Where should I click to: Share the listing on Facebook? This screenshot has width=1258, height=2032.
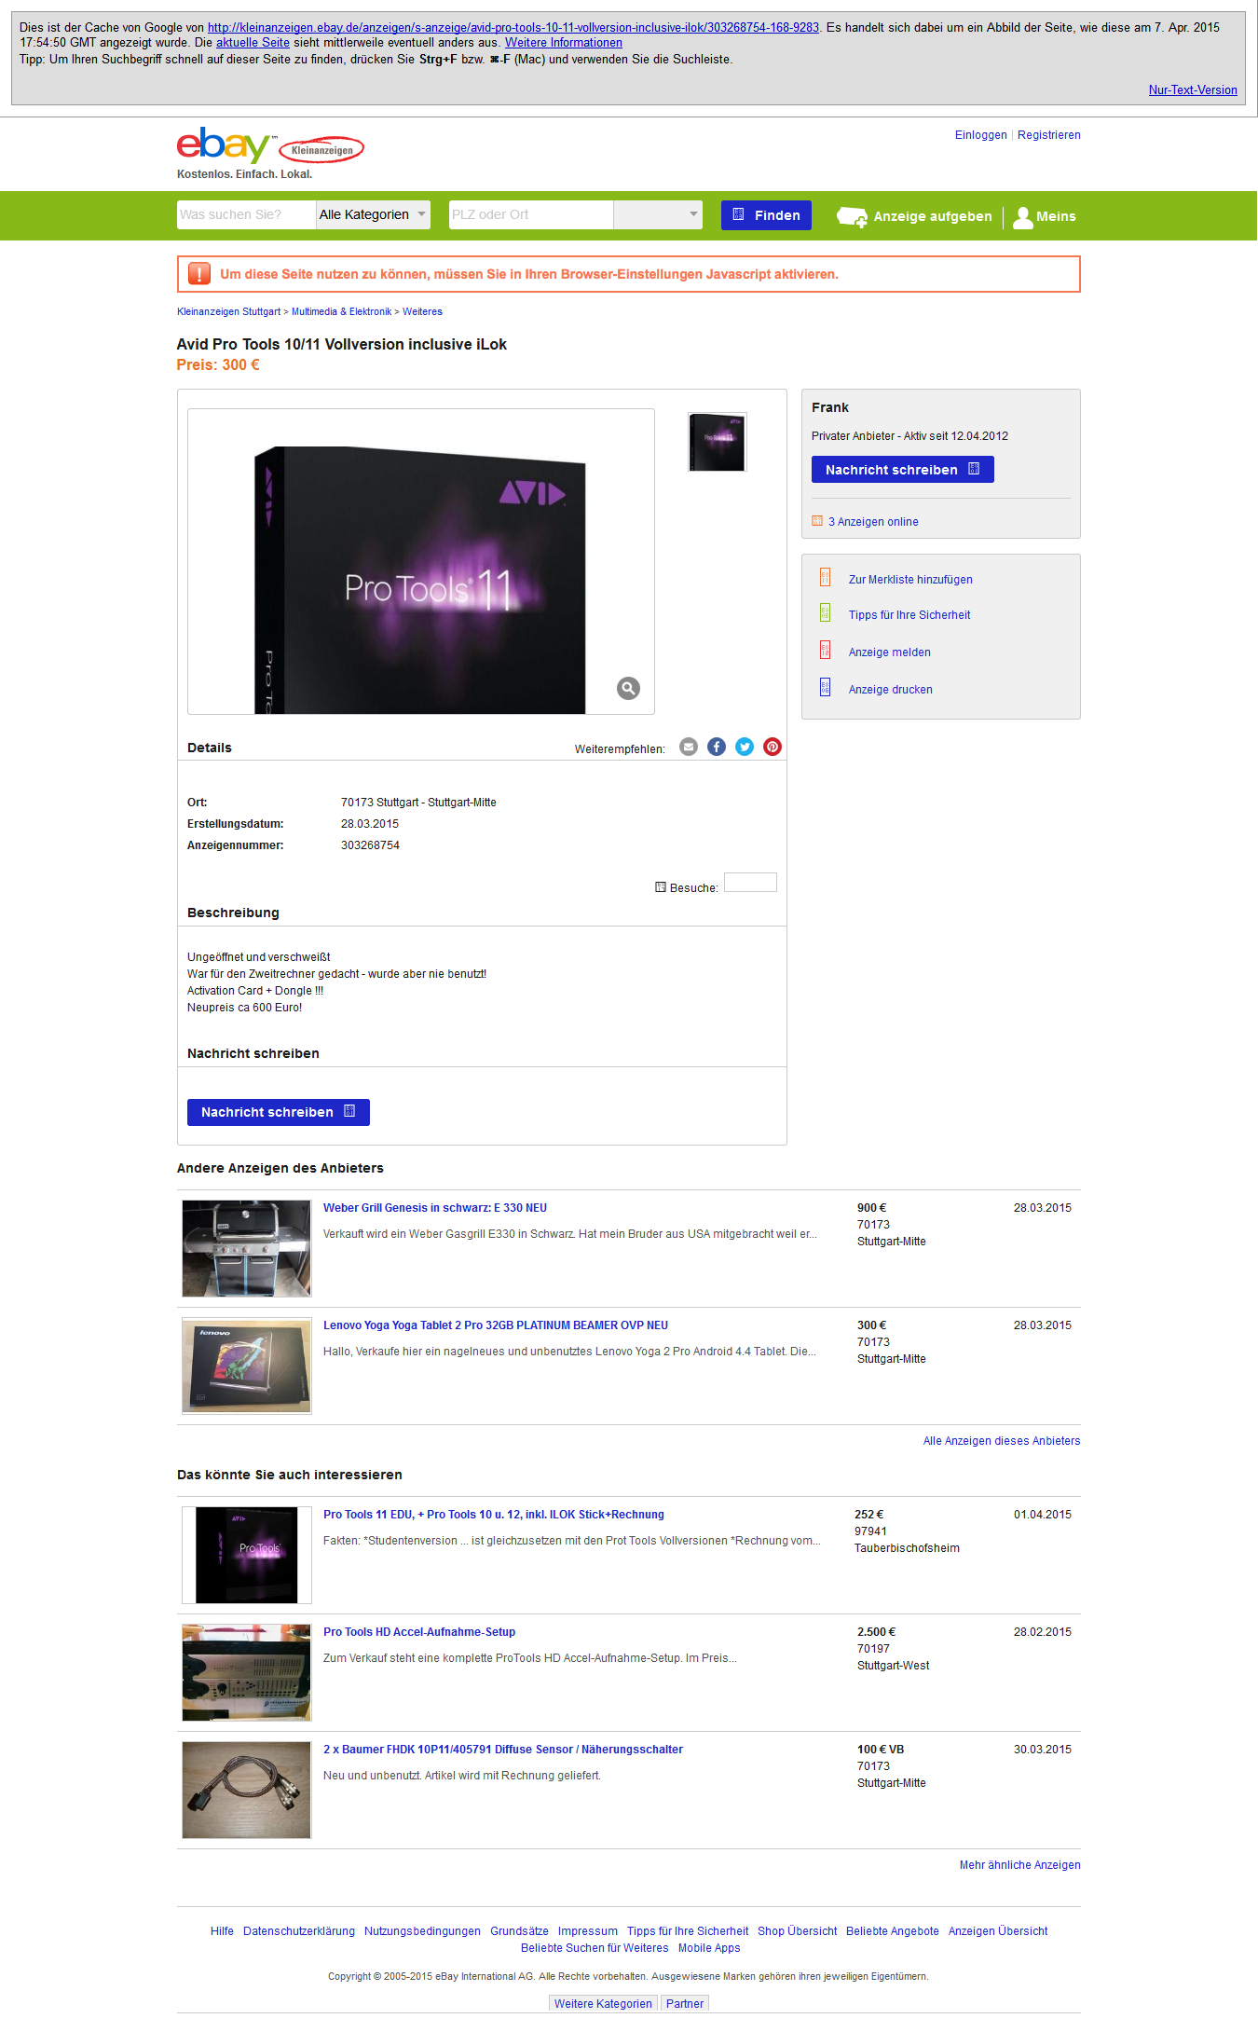[x=717, y=747]
